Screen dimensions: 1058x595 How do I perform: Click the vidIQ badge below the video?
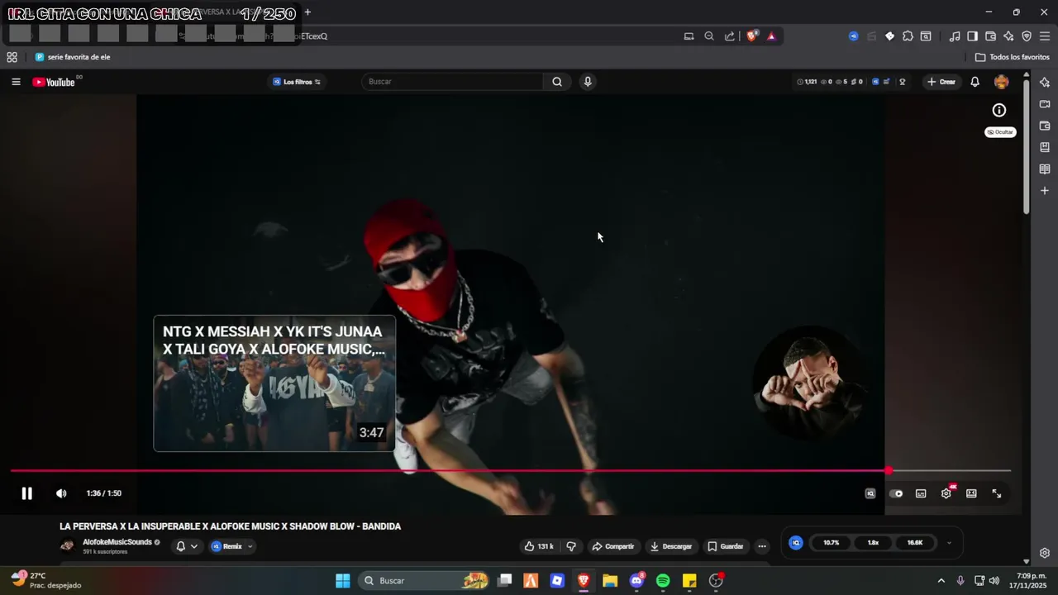coord(796,543)
